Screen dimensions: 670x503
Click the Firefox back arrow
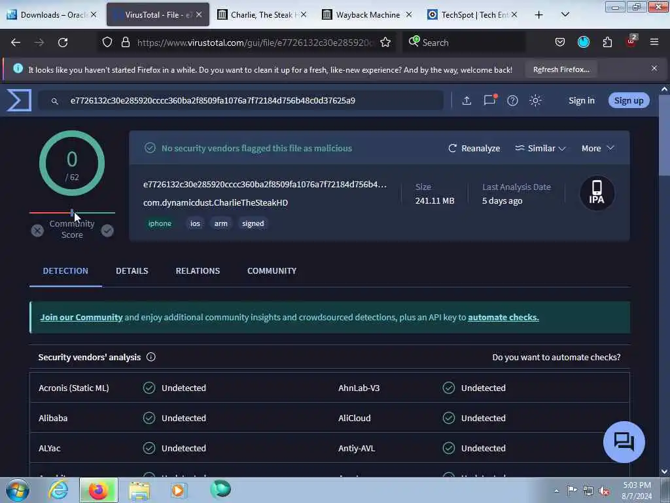[x=16, y=43]
